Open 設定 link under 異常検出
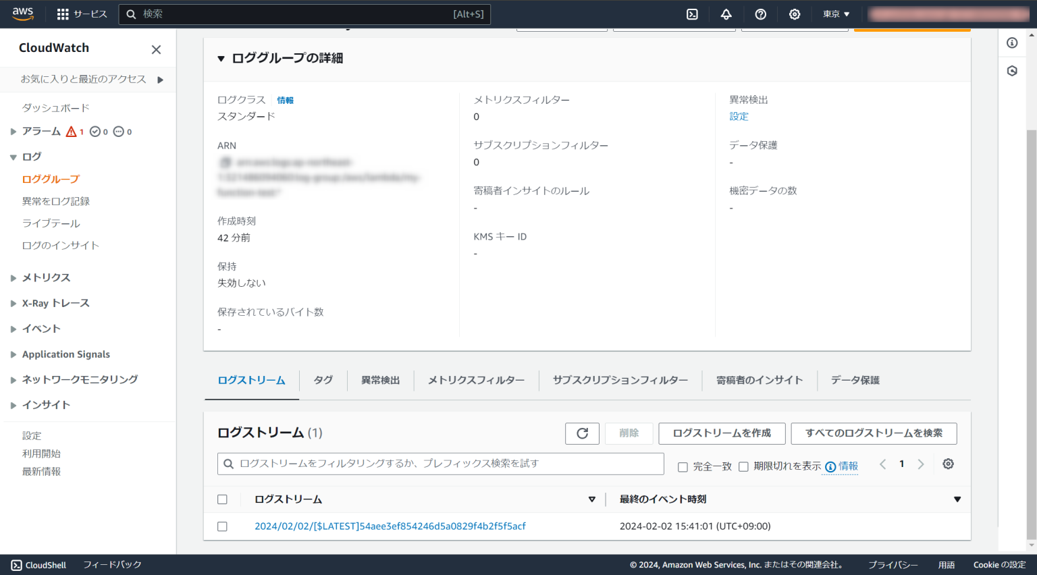Image resolution: width=1037 pixels, height=575 pixels. [739, 116]
